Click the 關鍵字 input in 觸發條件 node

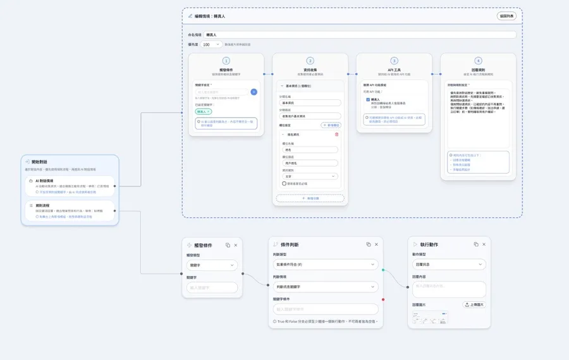click(x=212, y=287)
